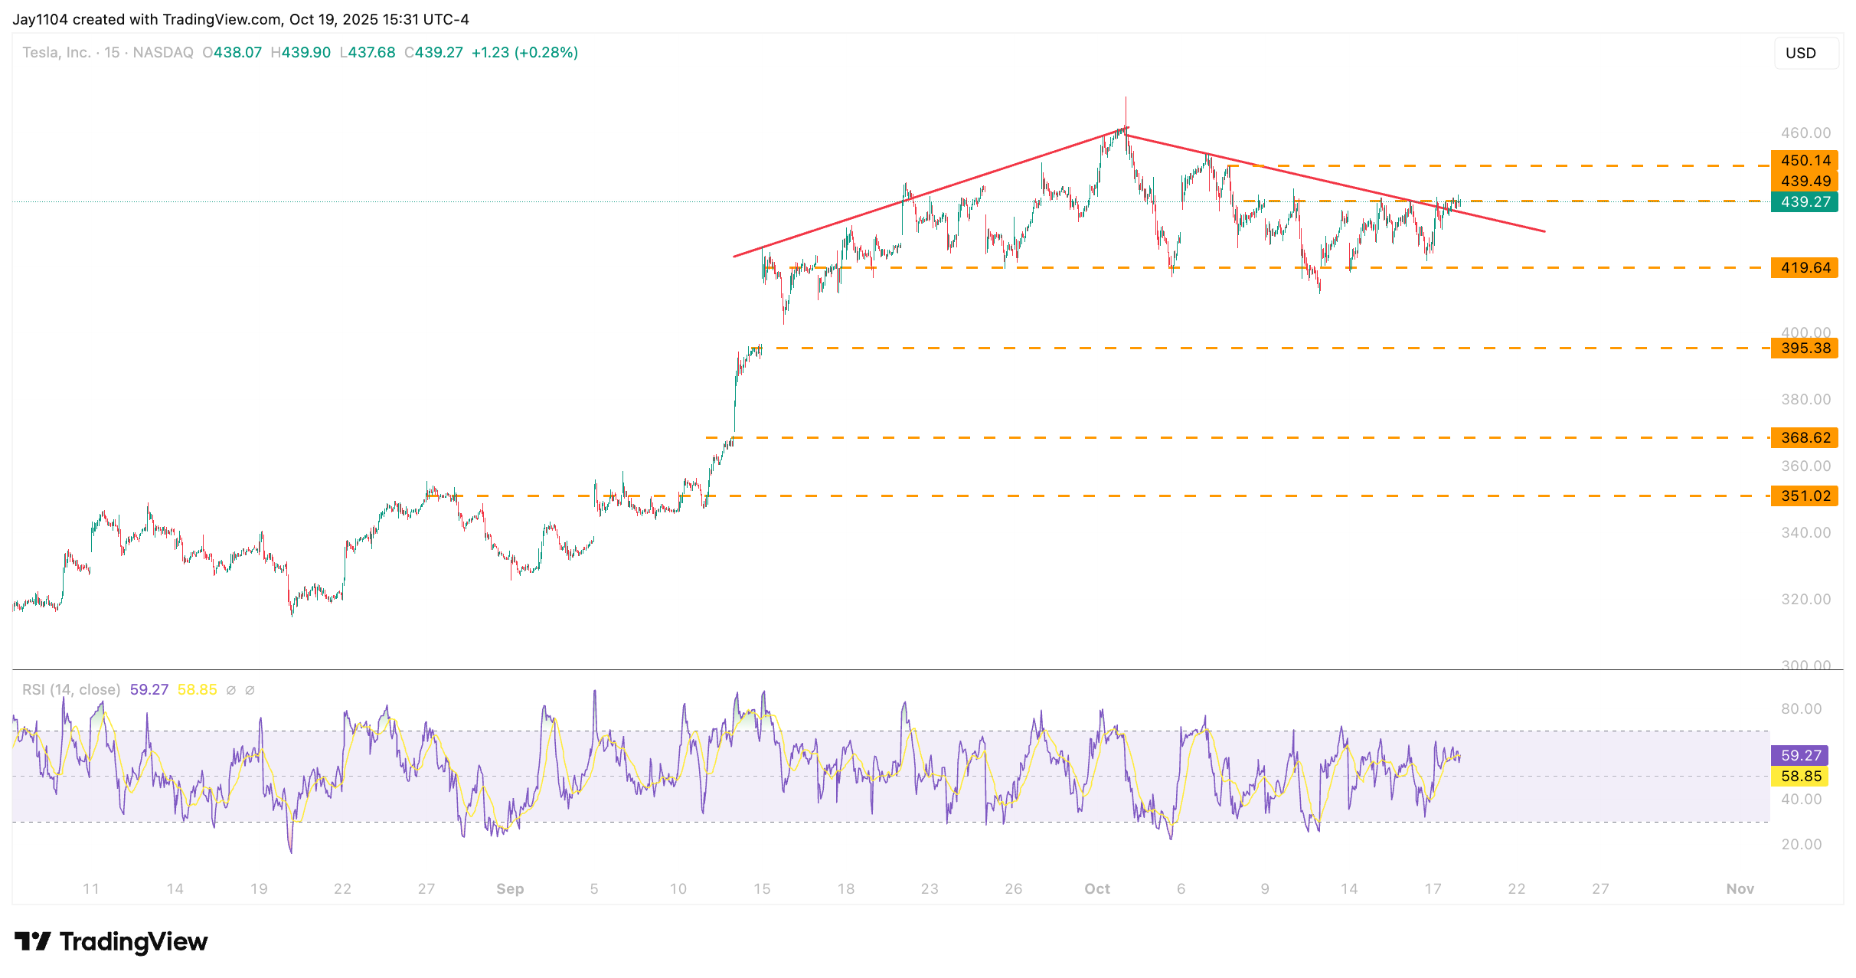Click the RSI (14, close) indicator label
This screenshot has height=978, width=1856.
click(x=71, y=689)
